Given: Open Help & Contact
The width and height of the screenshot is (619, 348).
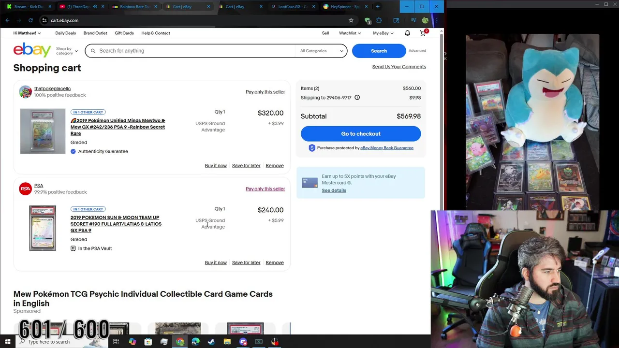Looking at the screenshot, I should pyautogui.click(x=156, y=33).
